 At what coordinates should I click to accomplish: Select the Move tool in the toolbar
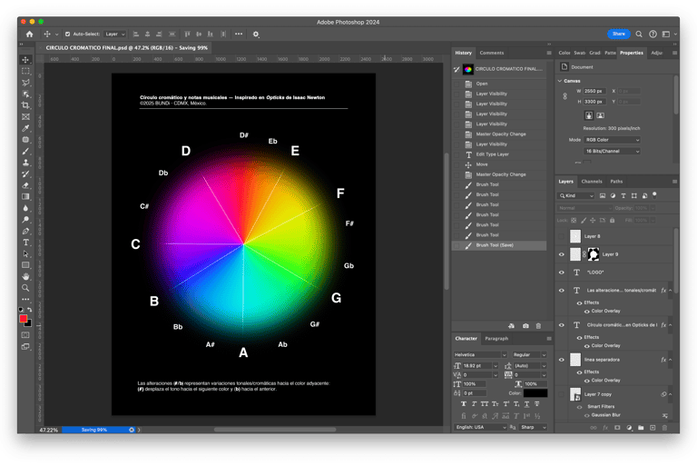25,60
